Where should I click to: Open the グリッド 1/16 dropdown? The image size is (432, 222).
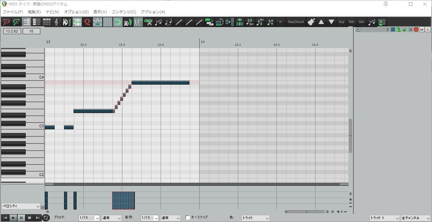pos(89,218)
